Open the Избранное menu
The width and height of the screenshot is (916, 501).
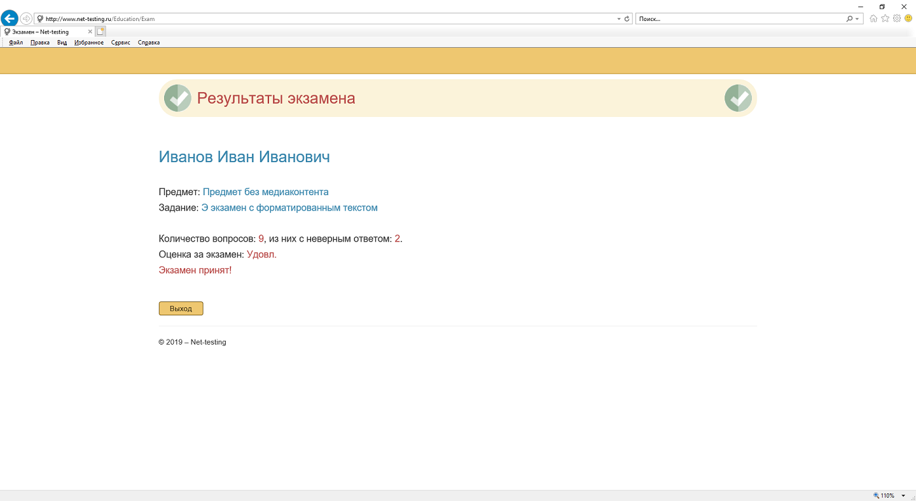89,43
